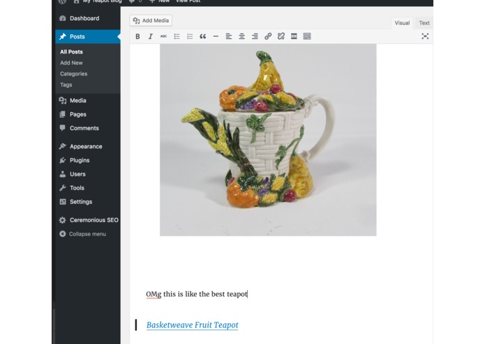This screenshot has height=344, width=485.
Task: Apply strikethrough formatting
Action: pos(163,36)
